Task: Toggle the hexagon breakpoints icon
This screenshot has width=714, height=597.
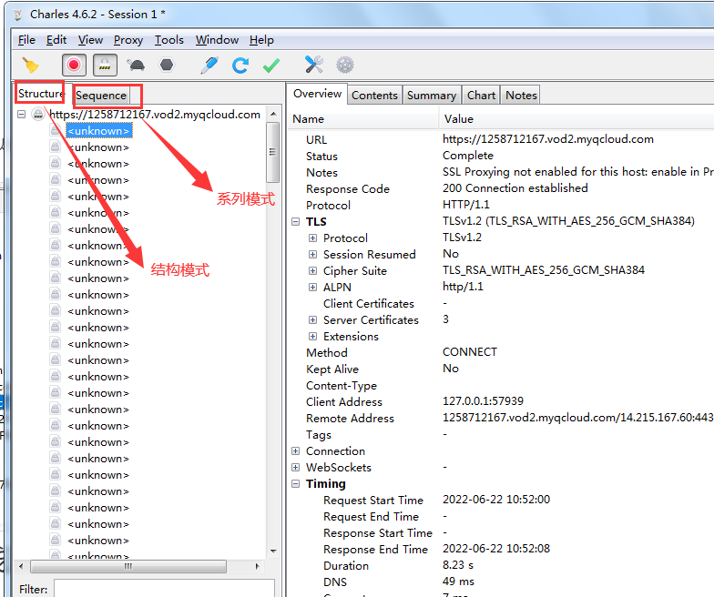Action: [167, 66]
